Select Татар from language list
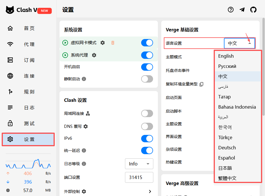This screenshot has height=196, width=265. 238,97
